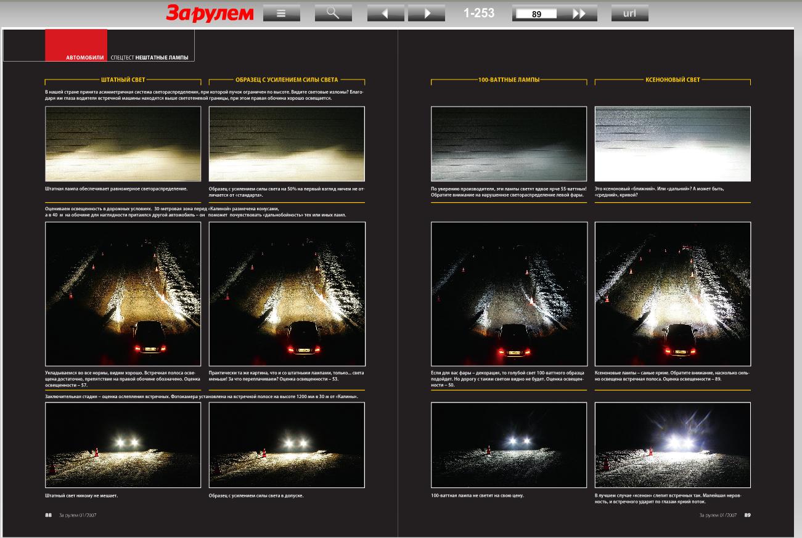Click the xenon oncoming glare photo

tap(673, 445)
